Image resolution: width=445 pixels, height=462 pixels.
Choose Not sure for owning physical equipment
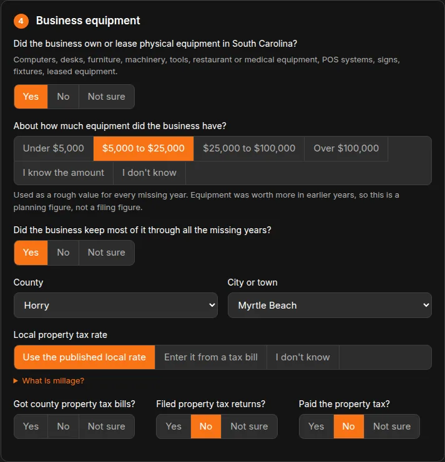[107, 97]
